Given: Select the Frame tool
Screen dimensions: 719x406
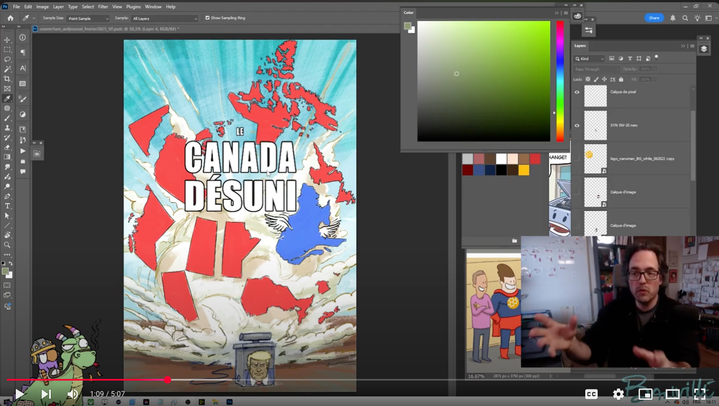Looking at the screenshot, I should click(x=7, y=89).
